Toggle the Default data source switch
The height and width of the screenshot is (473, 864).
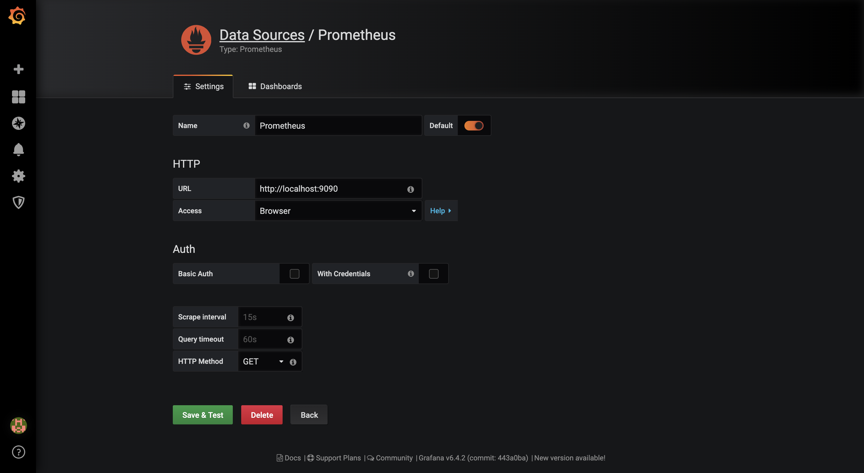(x=474, y=126)
